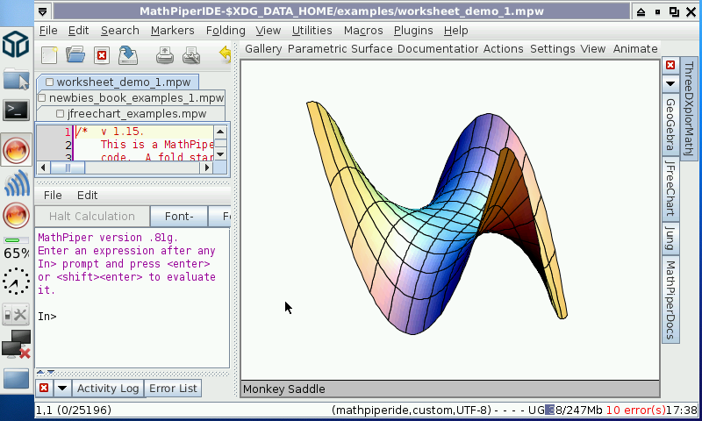Switch to the GeoGebra side tab
The width and height of the screenshot is (702, 421).
tap(670, 125)
